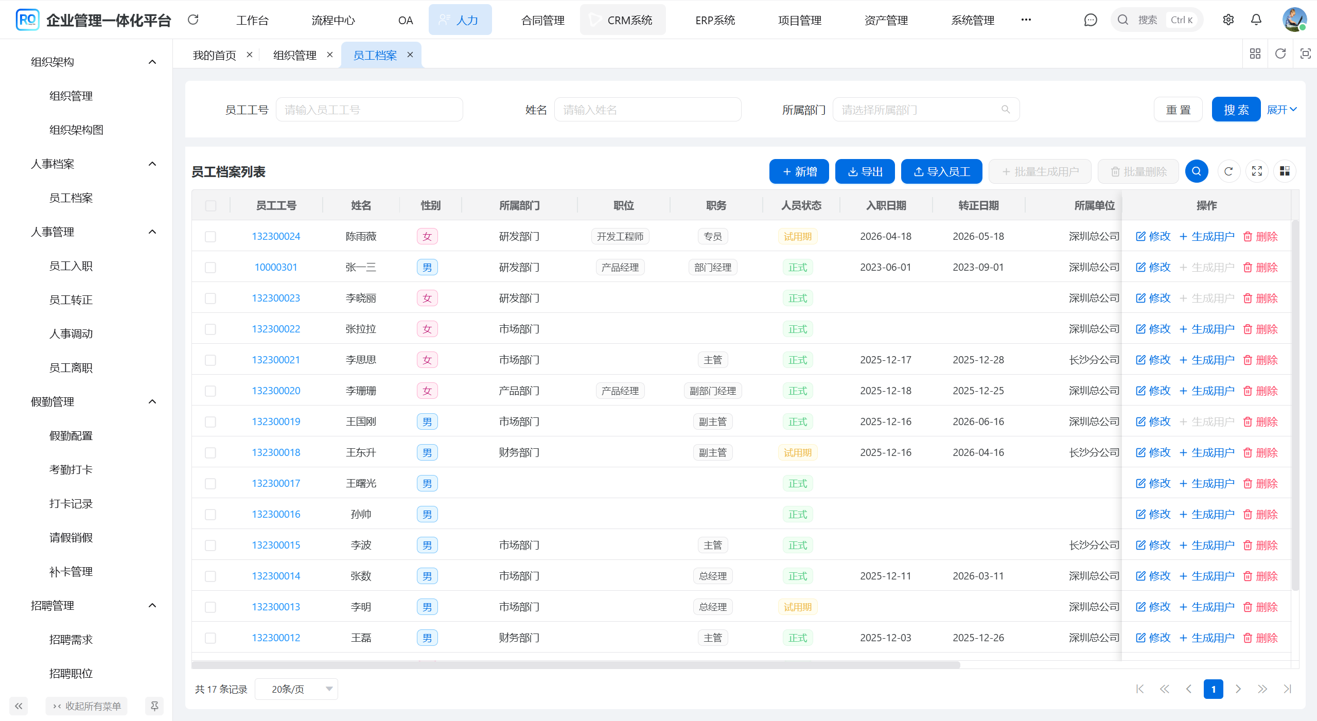This screenshot has width=1317, height=721.
Task: Collapse sidebar with double-left arrow icon
Action: 19,706
